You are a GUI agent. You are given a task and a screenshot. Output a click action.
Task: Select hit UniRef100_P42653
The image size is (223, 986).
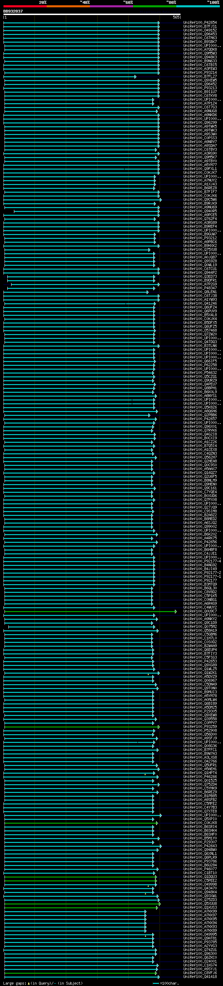point(200,661)
